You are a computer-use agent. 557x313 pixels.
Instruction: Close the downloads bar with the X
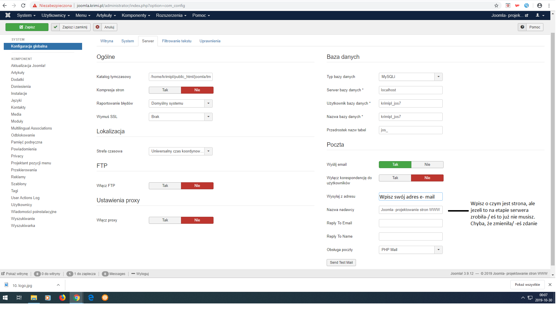[550, 285]
